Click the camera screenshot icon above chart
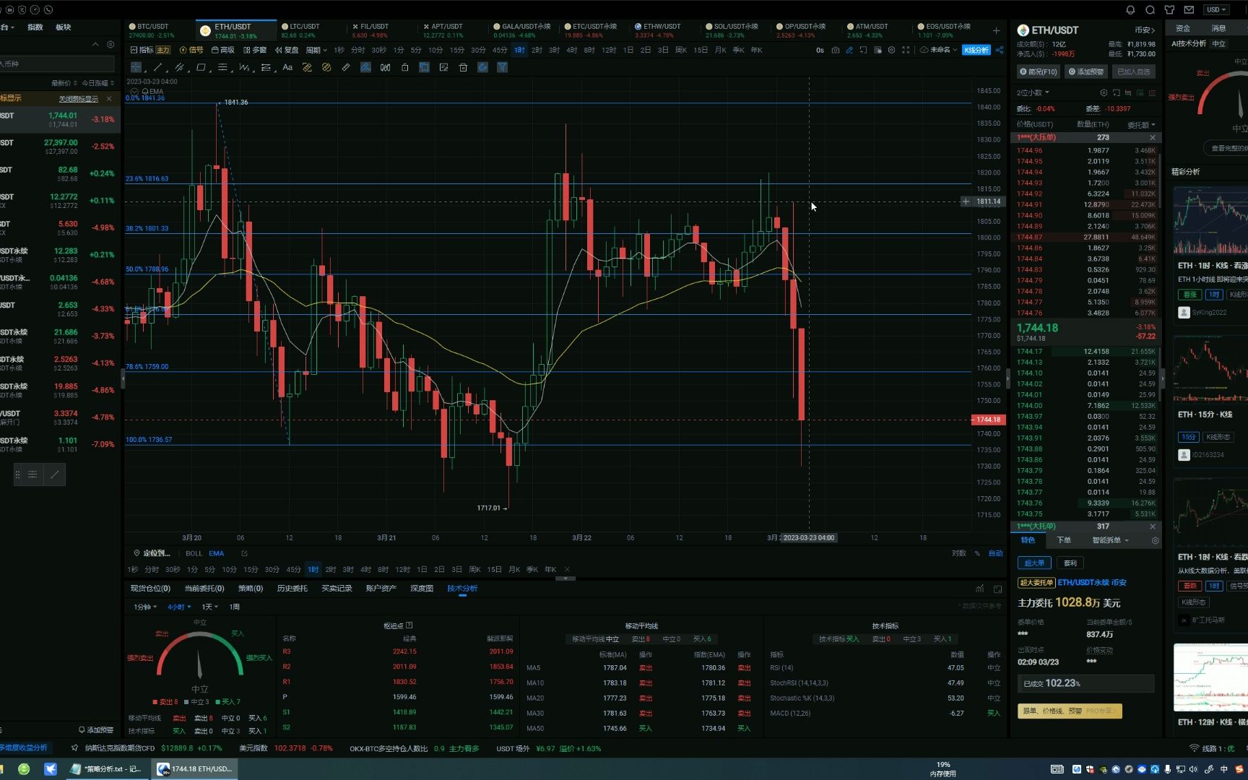 pyautogui.click(x=836, y=50)
